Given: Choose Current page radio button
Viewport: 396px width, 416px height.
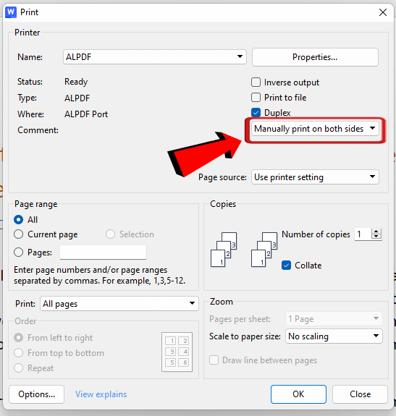Looking at the screenshot, I should [18, 234].
